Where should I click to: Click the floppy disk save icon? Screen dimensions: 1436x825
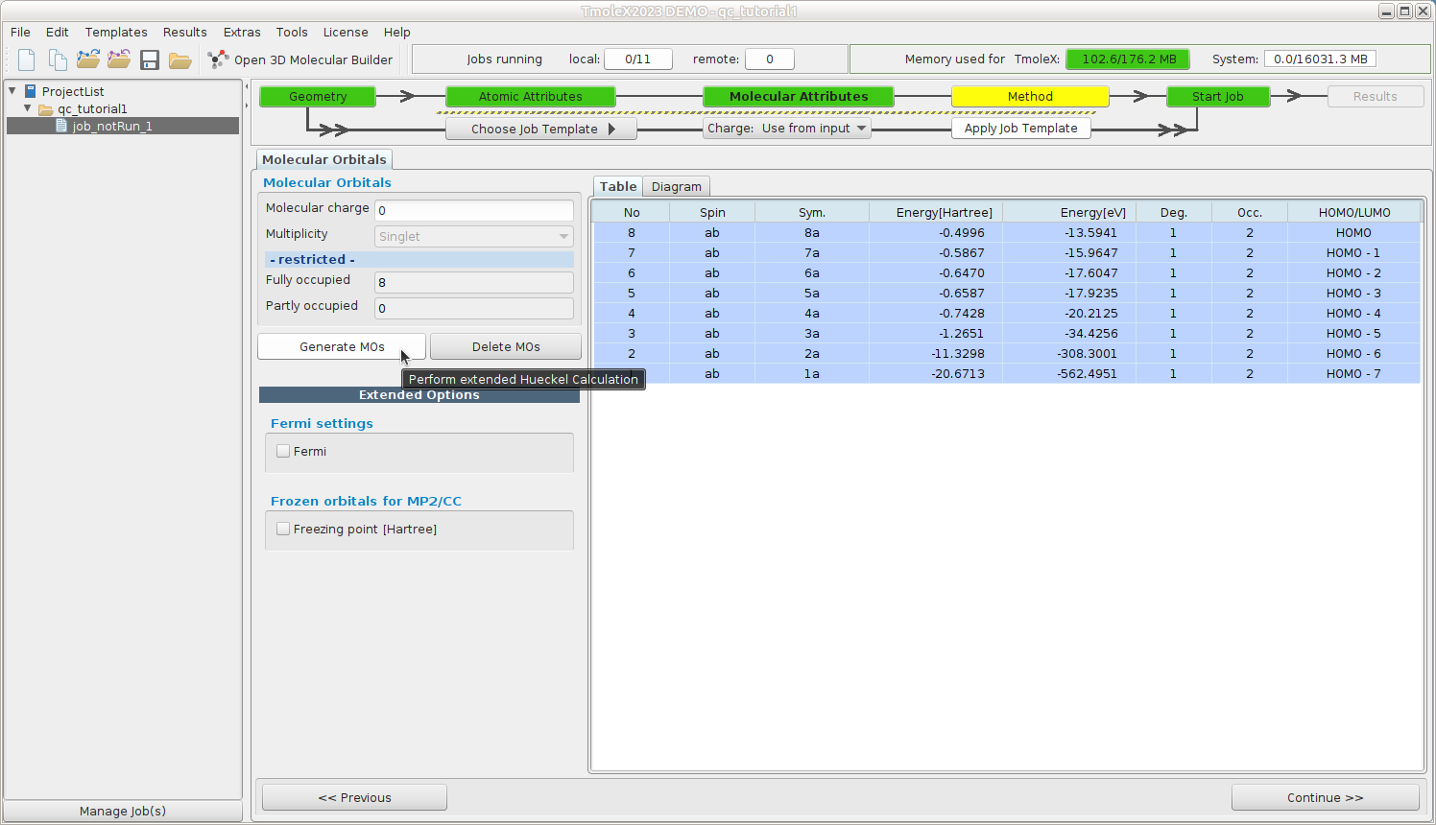(x=150, y=59)
